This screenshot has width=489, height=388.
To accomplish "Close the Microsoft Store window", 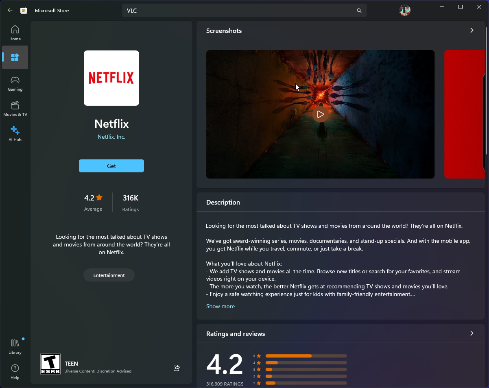I will click(x=479, y=7).
